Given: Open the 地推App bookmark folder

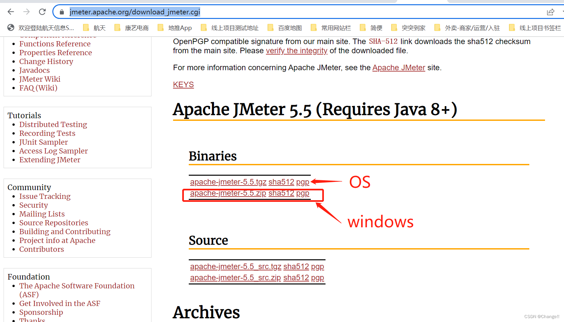Looking at the screenshot, I should [x=175, y=28].
